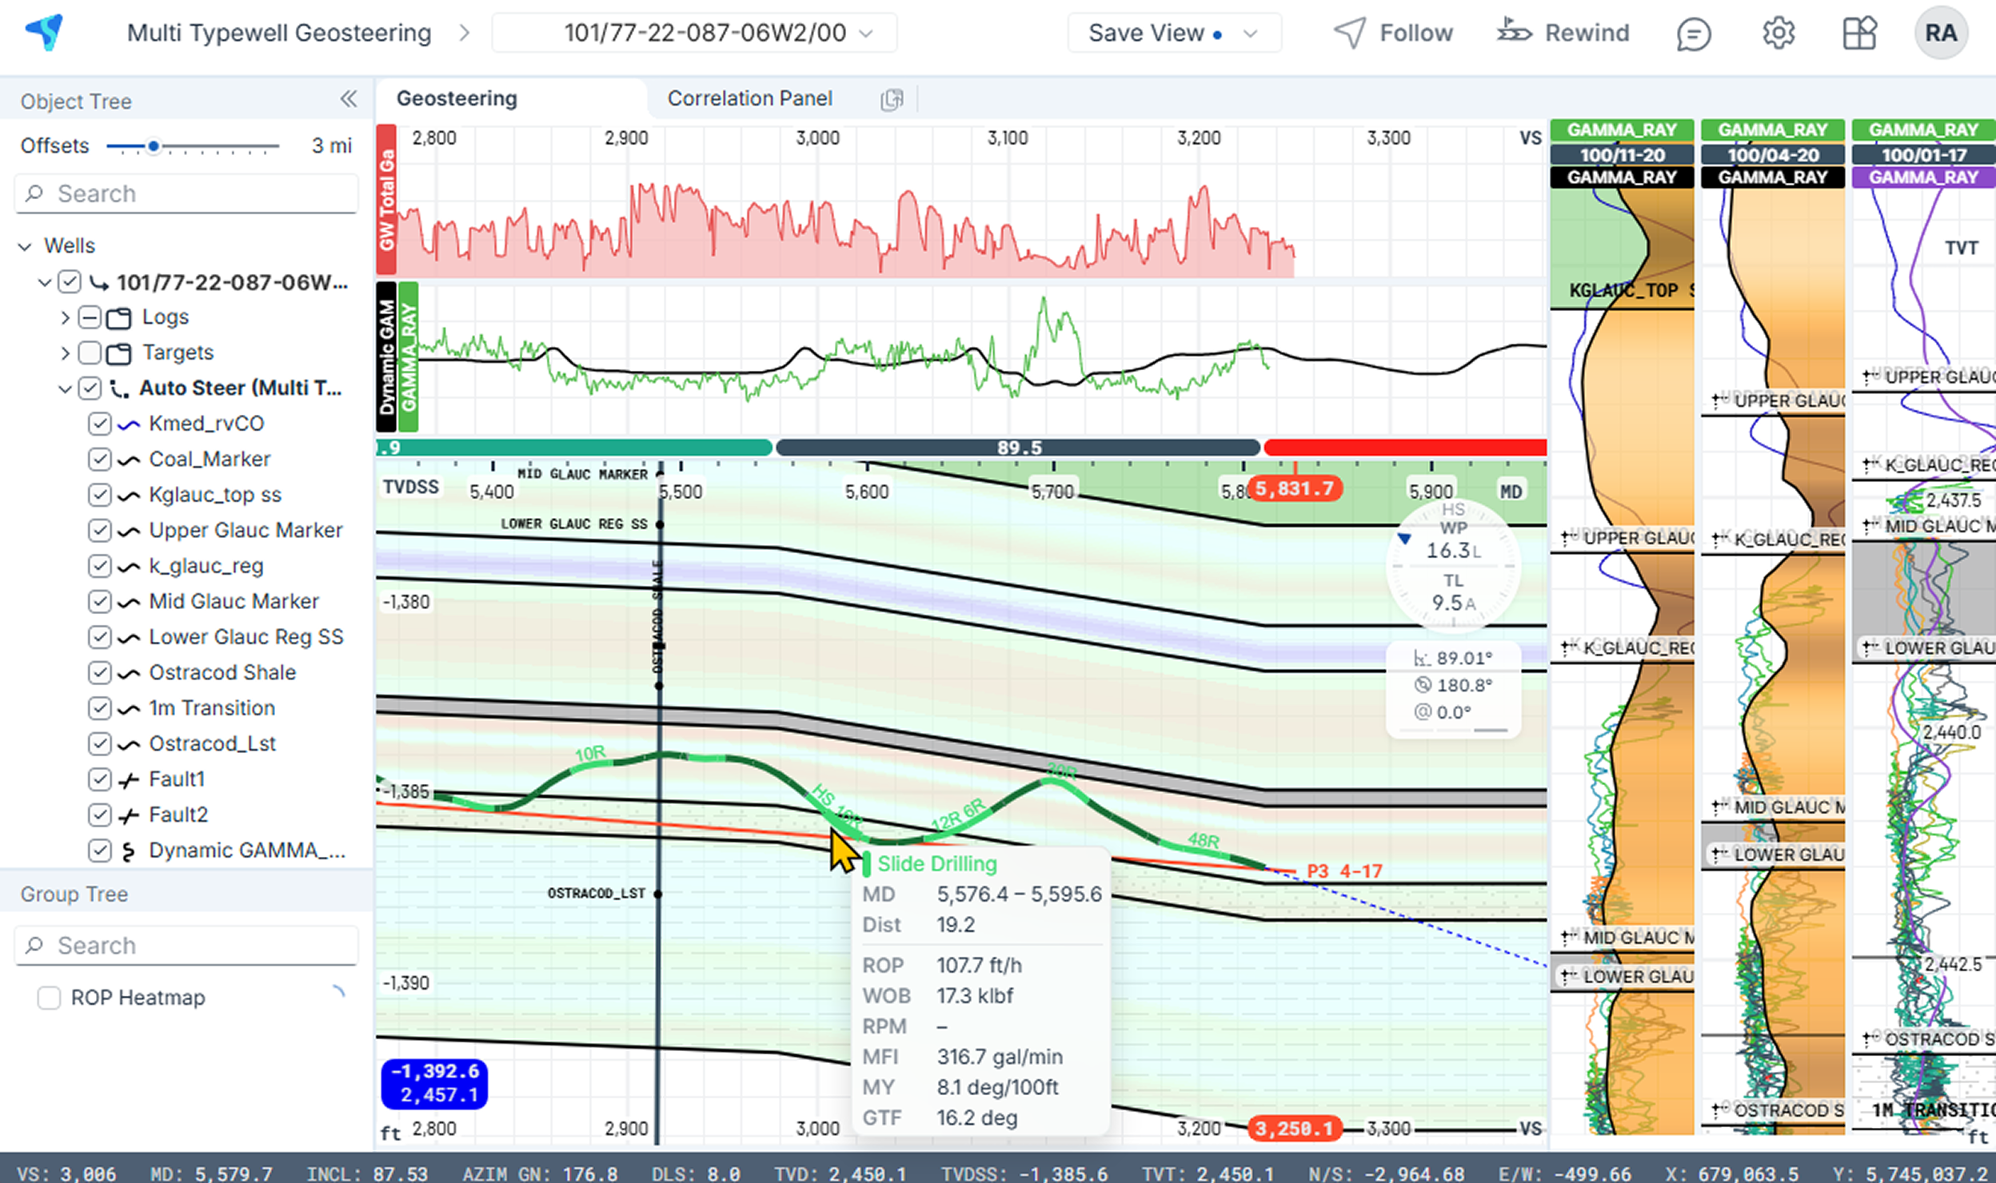Pop out the Correlation Panel window icon
Screen dimensions: 1996x1183
click(x=892, y=99)
